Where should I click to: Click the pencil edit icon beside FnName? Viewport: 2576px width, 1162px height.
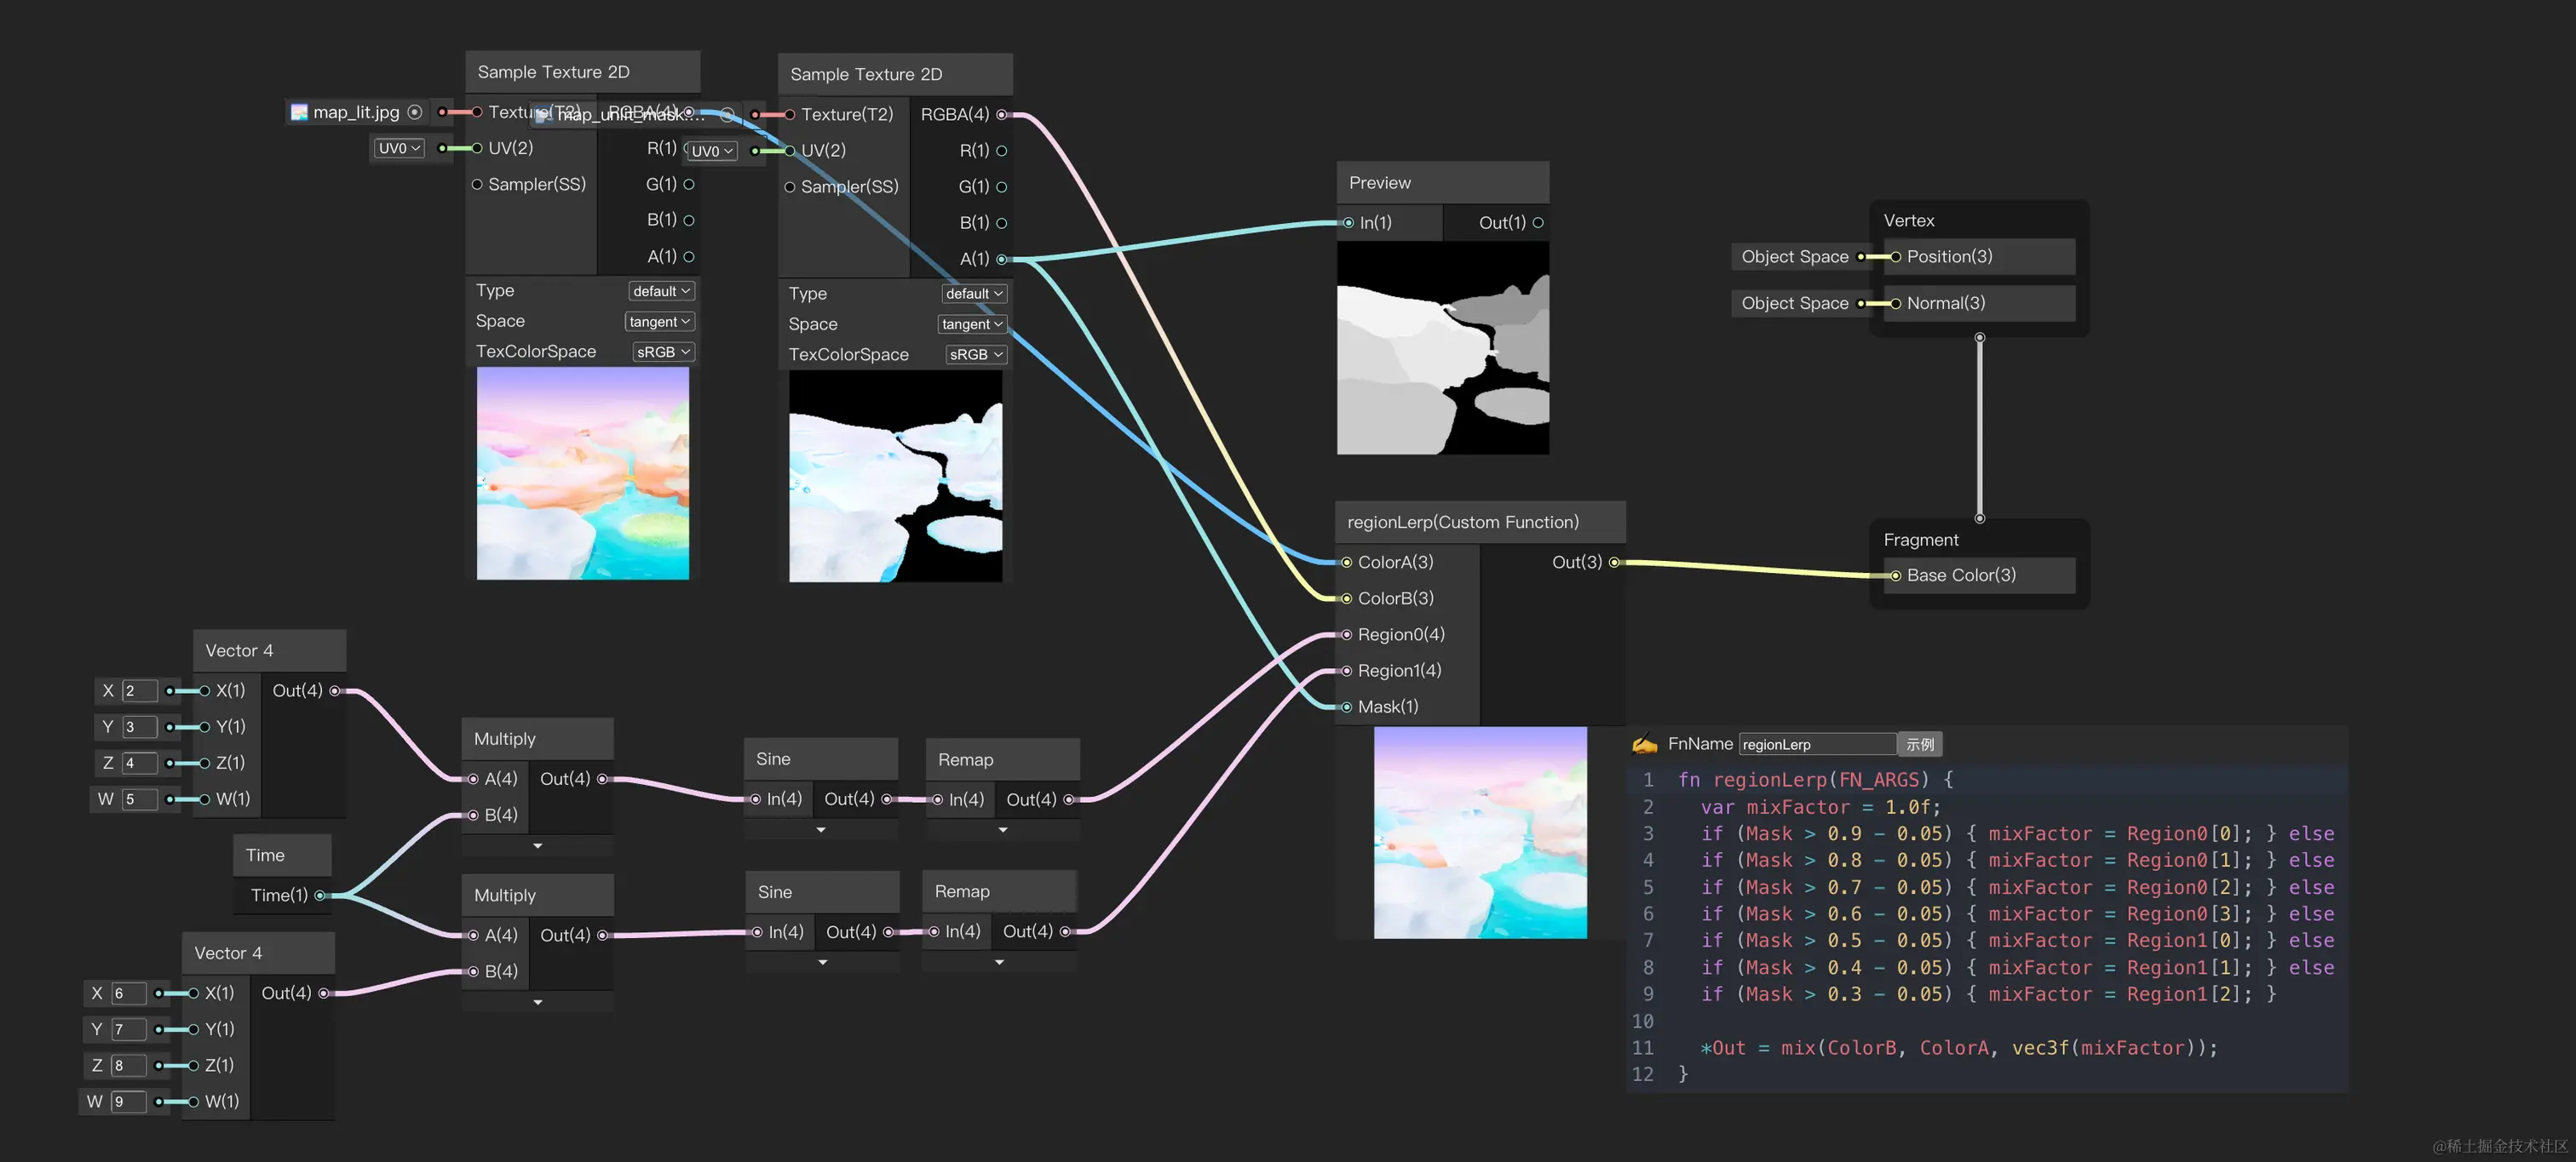tap(1644, 744)
